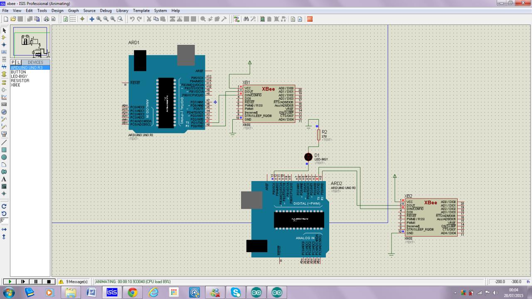Pick the 2D circle graphics tool

coord(4,157)
